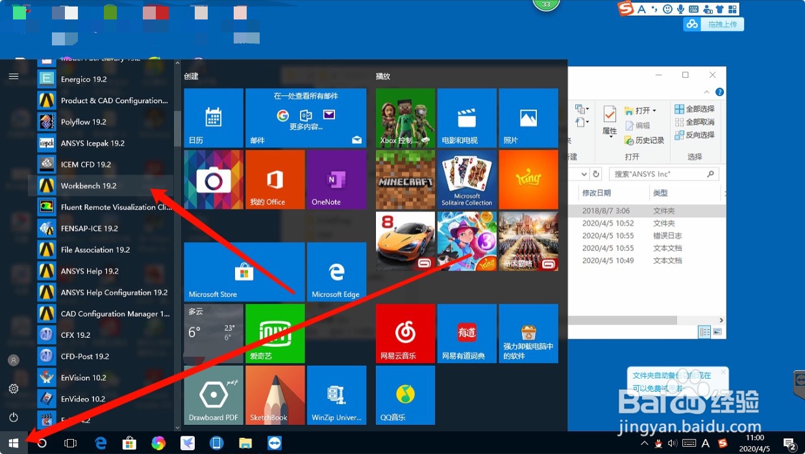The width and height of the screenshot is (805, 454).
Task: Click 历史记录 in Explorer ribbon
Action: (644, 140)
